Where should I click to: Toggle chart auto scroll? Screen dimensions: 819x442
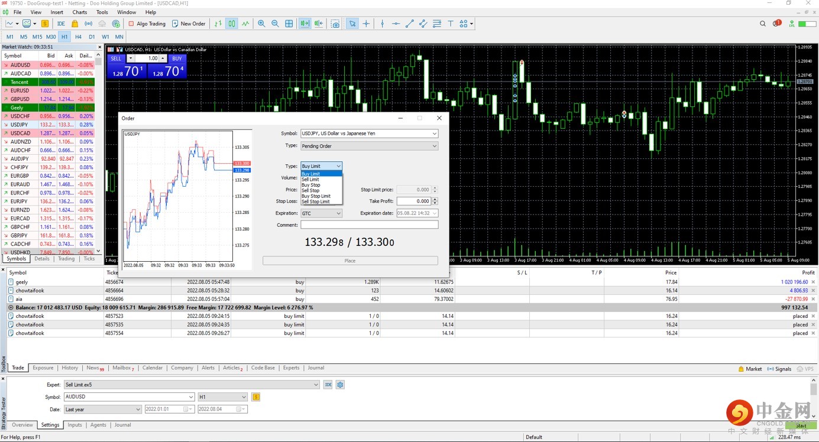305,24
